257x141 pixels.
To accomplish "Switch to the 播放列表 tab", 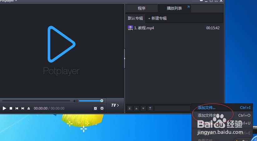I will [x=174, y=8].
